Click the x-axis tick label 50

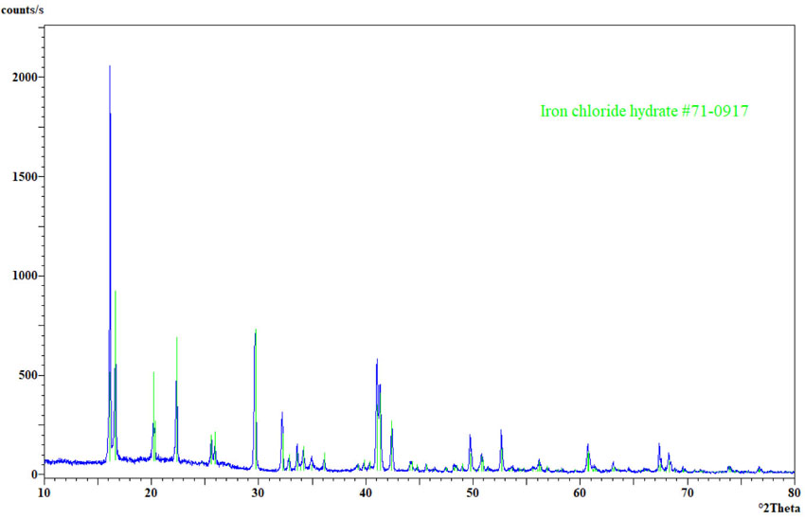tap(473, 493)
